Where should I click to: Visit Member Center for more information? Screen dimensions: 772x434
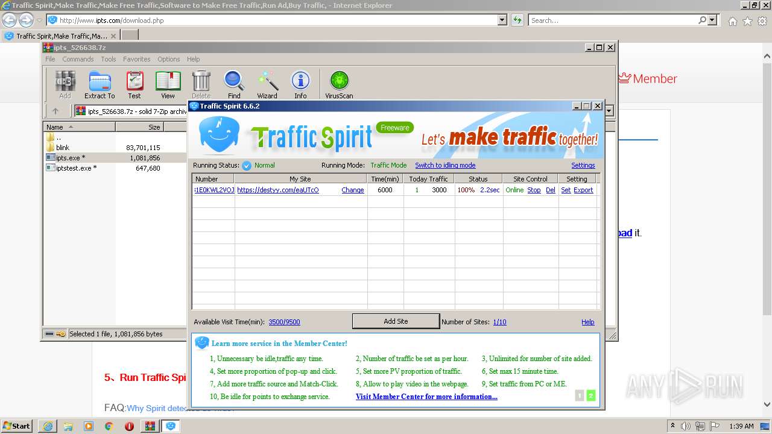click(426, 397)
